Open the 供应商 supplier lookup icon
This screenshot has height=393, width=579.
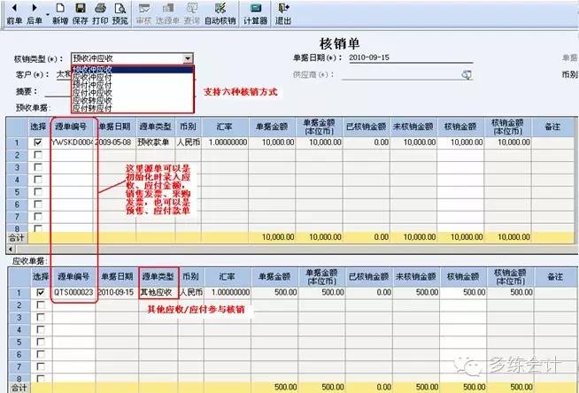467,75
